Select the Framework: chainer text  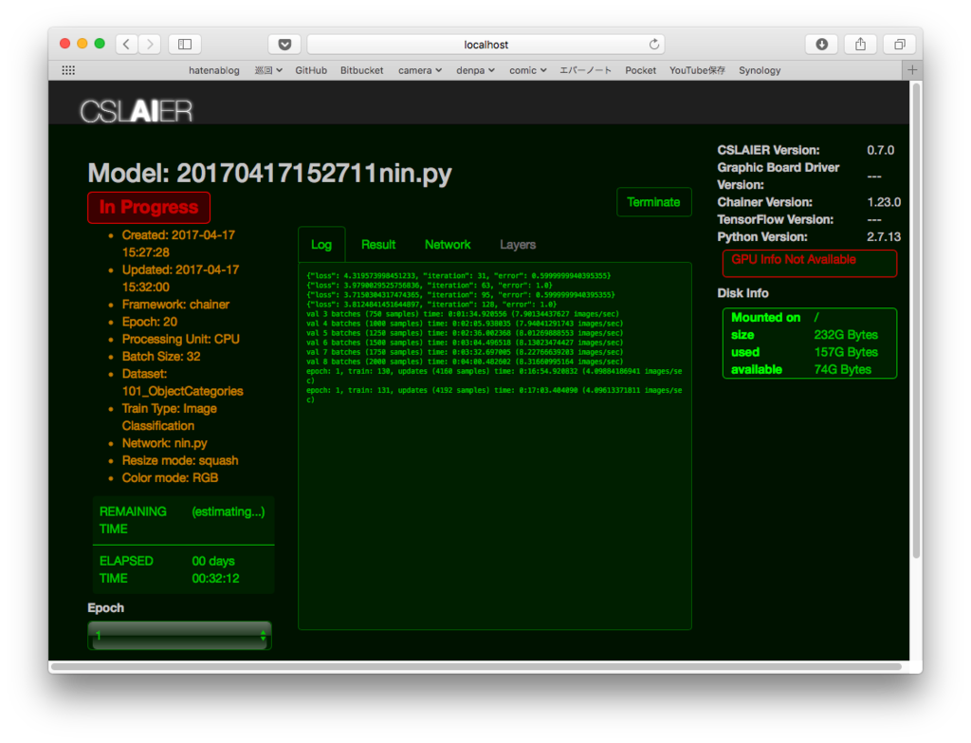coord(175,305)
